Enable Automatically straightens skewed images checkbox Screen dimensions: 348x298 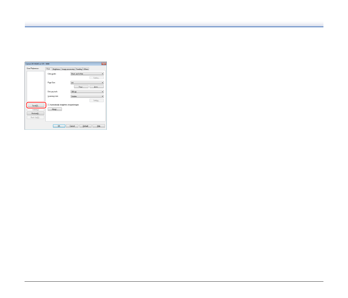(49, 105)
